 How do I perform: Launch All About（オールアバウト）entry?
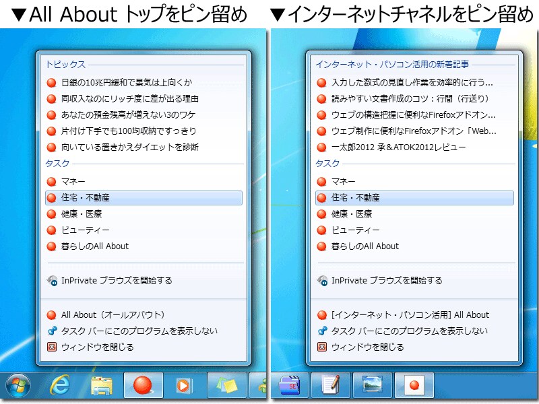[144, 314]
